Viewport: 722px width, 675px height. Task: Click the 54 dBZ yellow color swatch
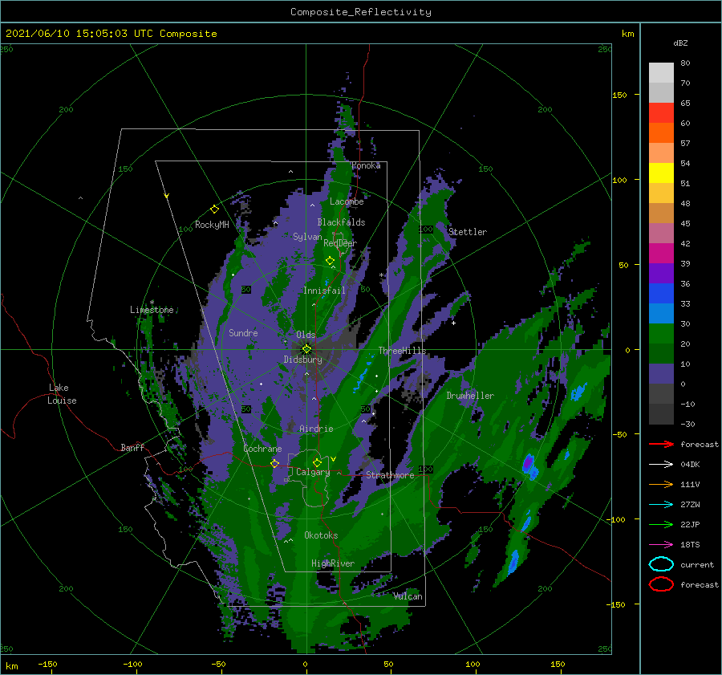[661, 173]
